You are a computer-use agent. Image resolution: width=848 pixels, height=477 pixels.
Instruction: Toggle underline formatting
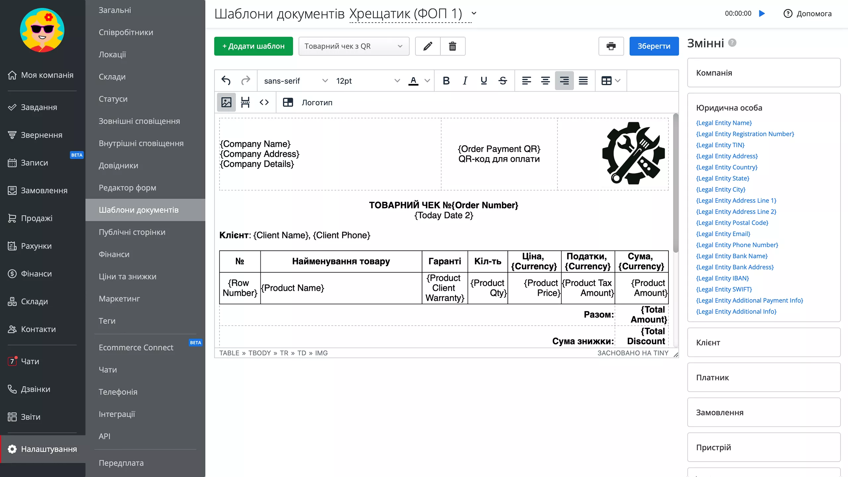pos(484,80)
